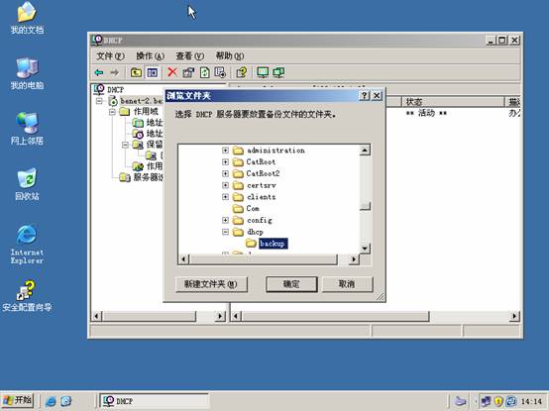Click the up-one-level folder toolbar icon

pyautogui.click(x=136, y=72)
